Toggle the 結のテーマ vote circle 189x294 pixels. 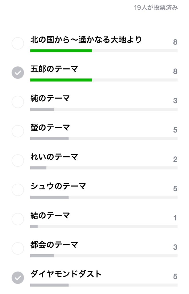[18, 219]
